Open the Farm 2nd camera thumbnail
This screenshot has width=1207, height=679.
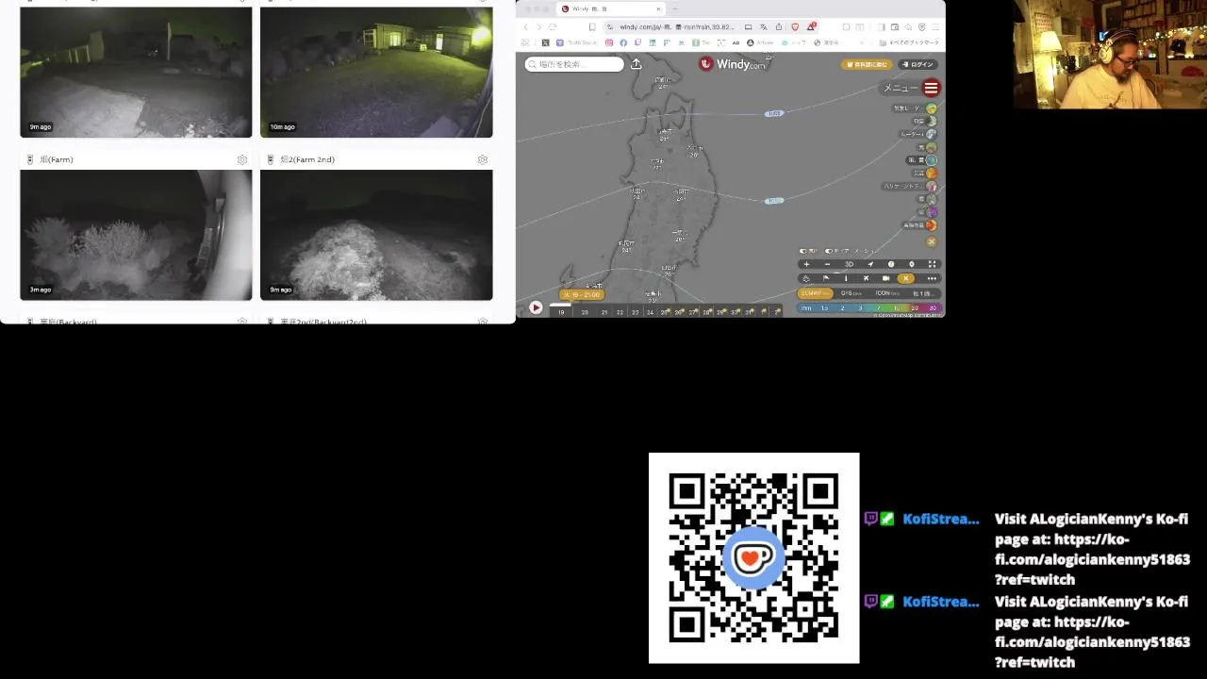376,235
